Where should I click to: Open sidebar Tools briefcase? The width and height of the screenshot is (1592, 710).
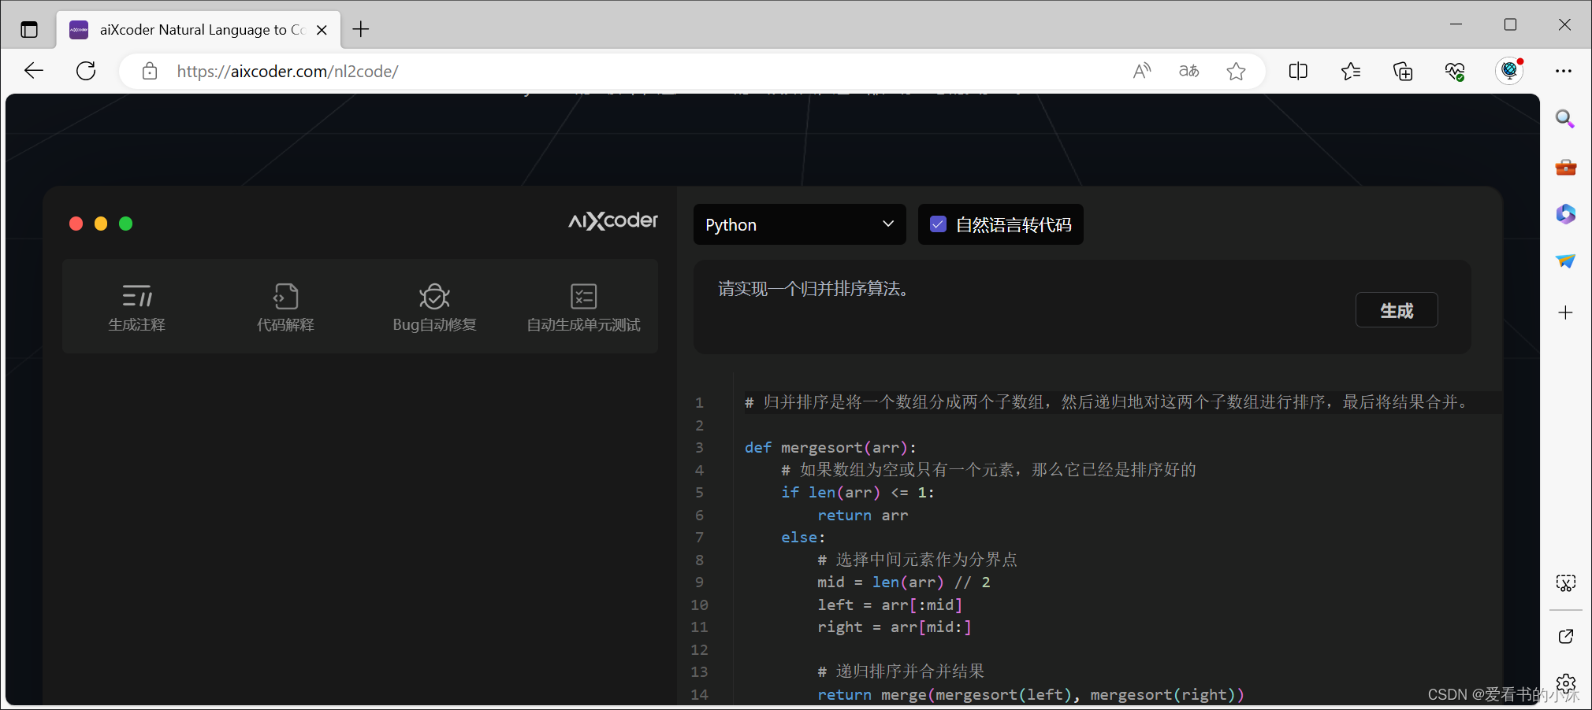click(1565, 167)
